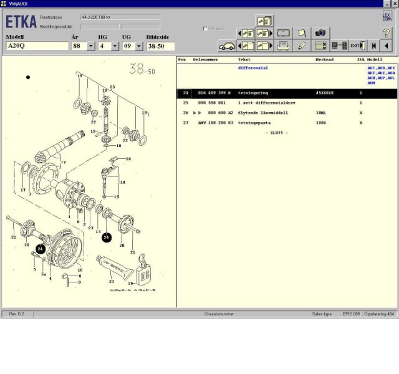
Task: Expand the HG main group dropdown
Action: coord(115,46)
